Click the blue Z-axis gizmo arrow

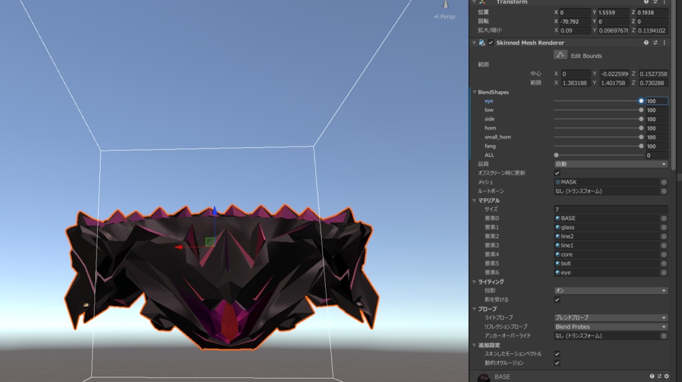pos(214,211)
